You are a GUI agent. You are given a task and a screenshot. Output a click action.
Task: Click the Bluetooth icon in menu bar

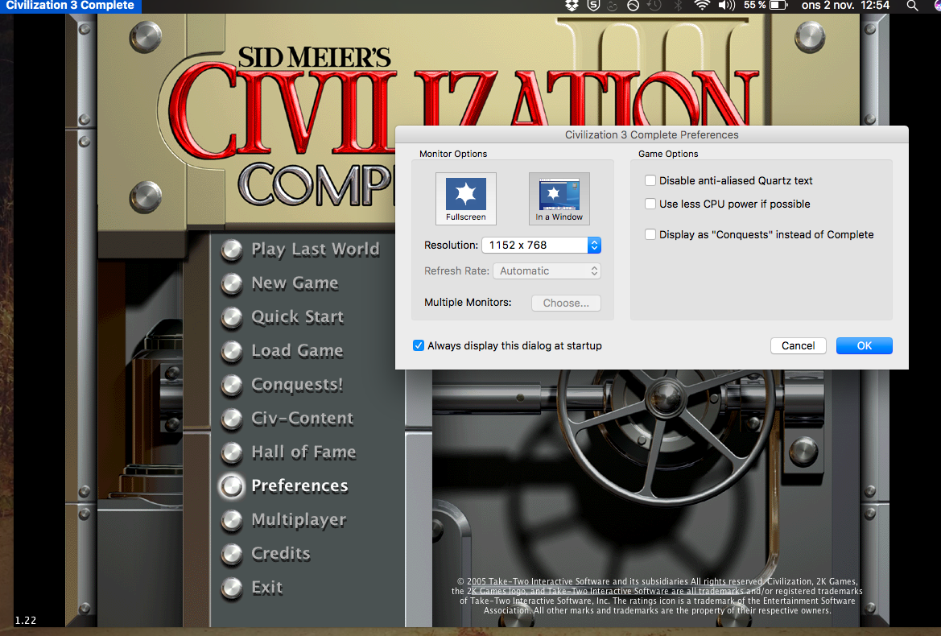pos(678,6)
